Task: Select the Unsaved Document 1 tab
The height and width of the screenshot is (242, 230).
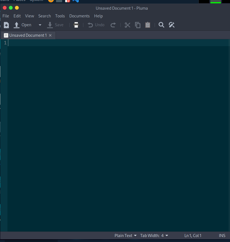Action: pyautogui.click(x=28, y=35)
